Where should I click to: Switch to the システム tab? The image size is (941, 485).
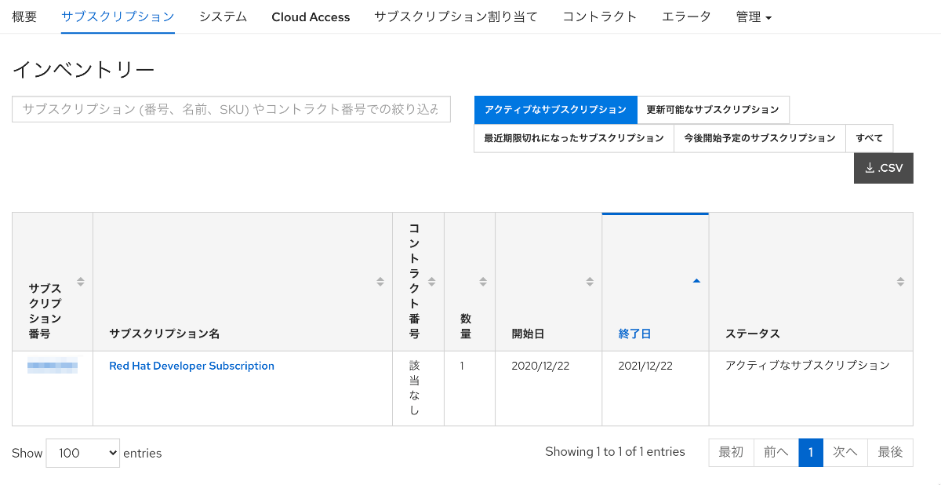click(x=223, y=16)
